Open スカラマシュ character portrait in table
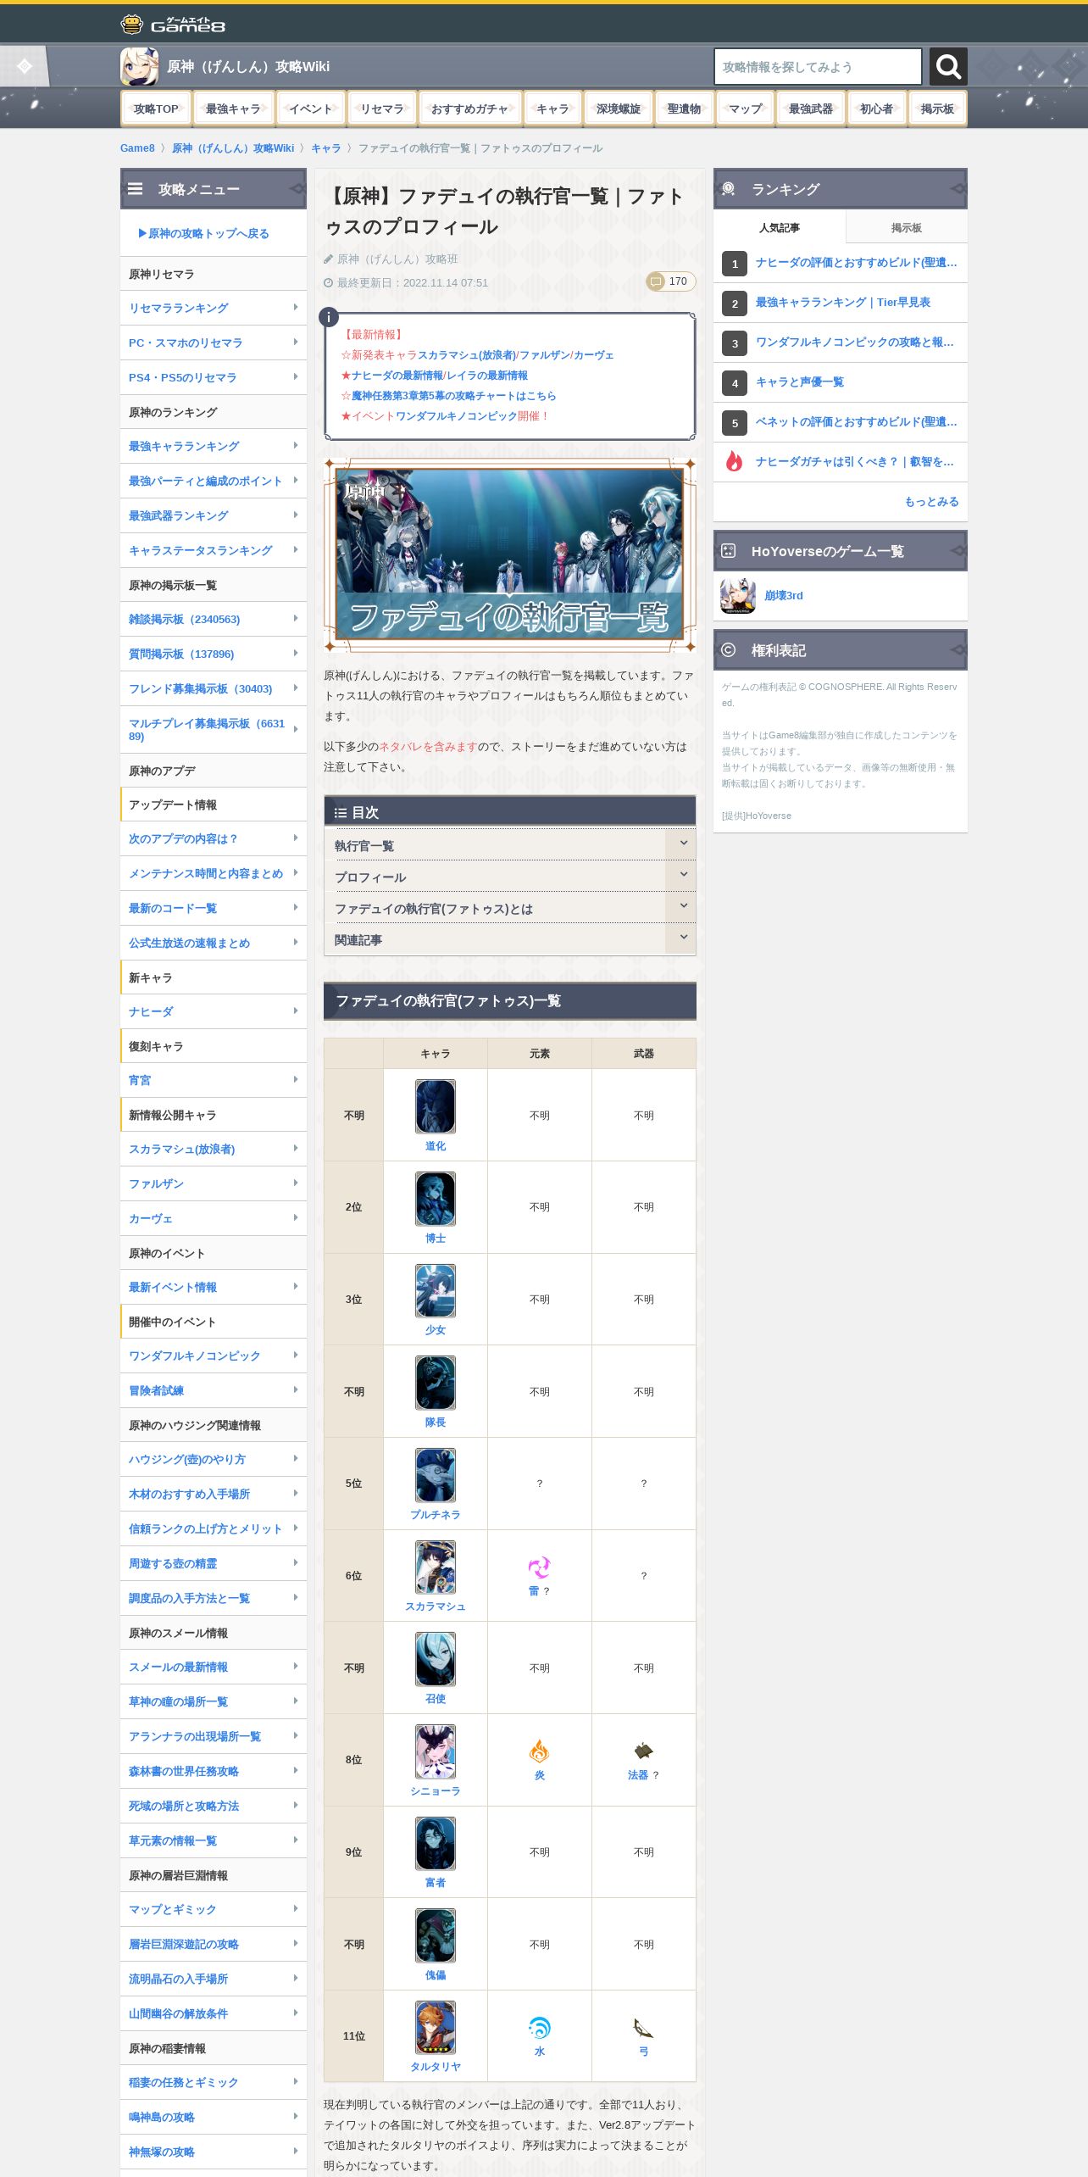 436,1567
